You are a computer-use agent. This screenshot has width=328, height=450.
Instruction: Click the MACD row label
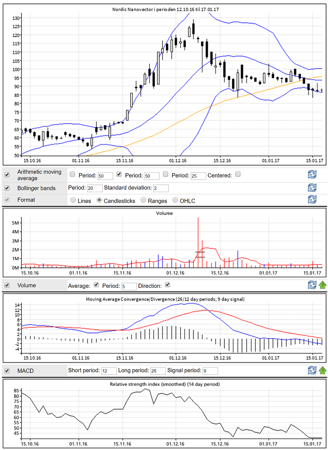pyautogui.click(x=25, y=371)
